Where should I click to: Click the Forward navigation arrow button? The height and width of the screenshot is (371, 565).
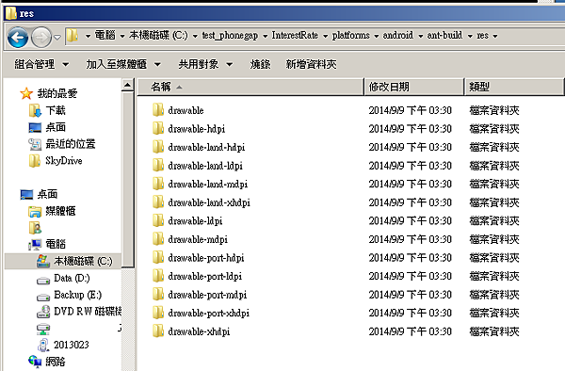tap(41, 38)
